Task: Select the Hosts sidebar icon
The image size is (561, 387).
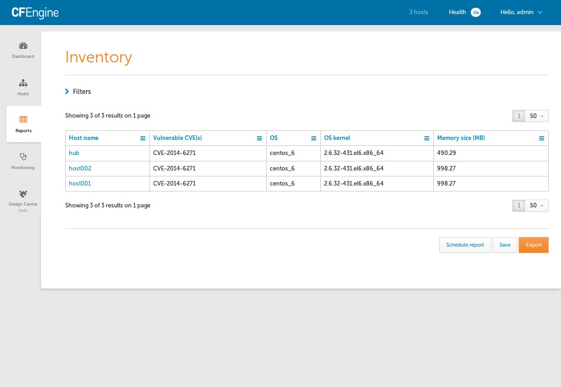Action: tap(23, 88)
